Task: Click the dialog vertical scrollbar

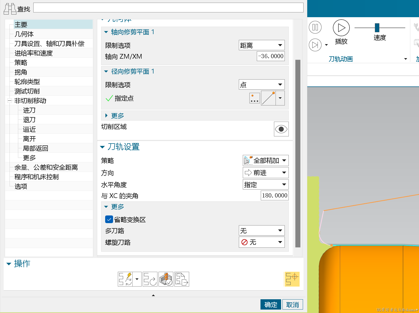Action: pyautogui.click(x=298, y=153)
